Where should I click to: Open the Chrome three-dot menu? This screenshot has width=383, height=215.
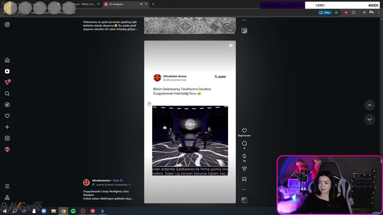[379, 13]
